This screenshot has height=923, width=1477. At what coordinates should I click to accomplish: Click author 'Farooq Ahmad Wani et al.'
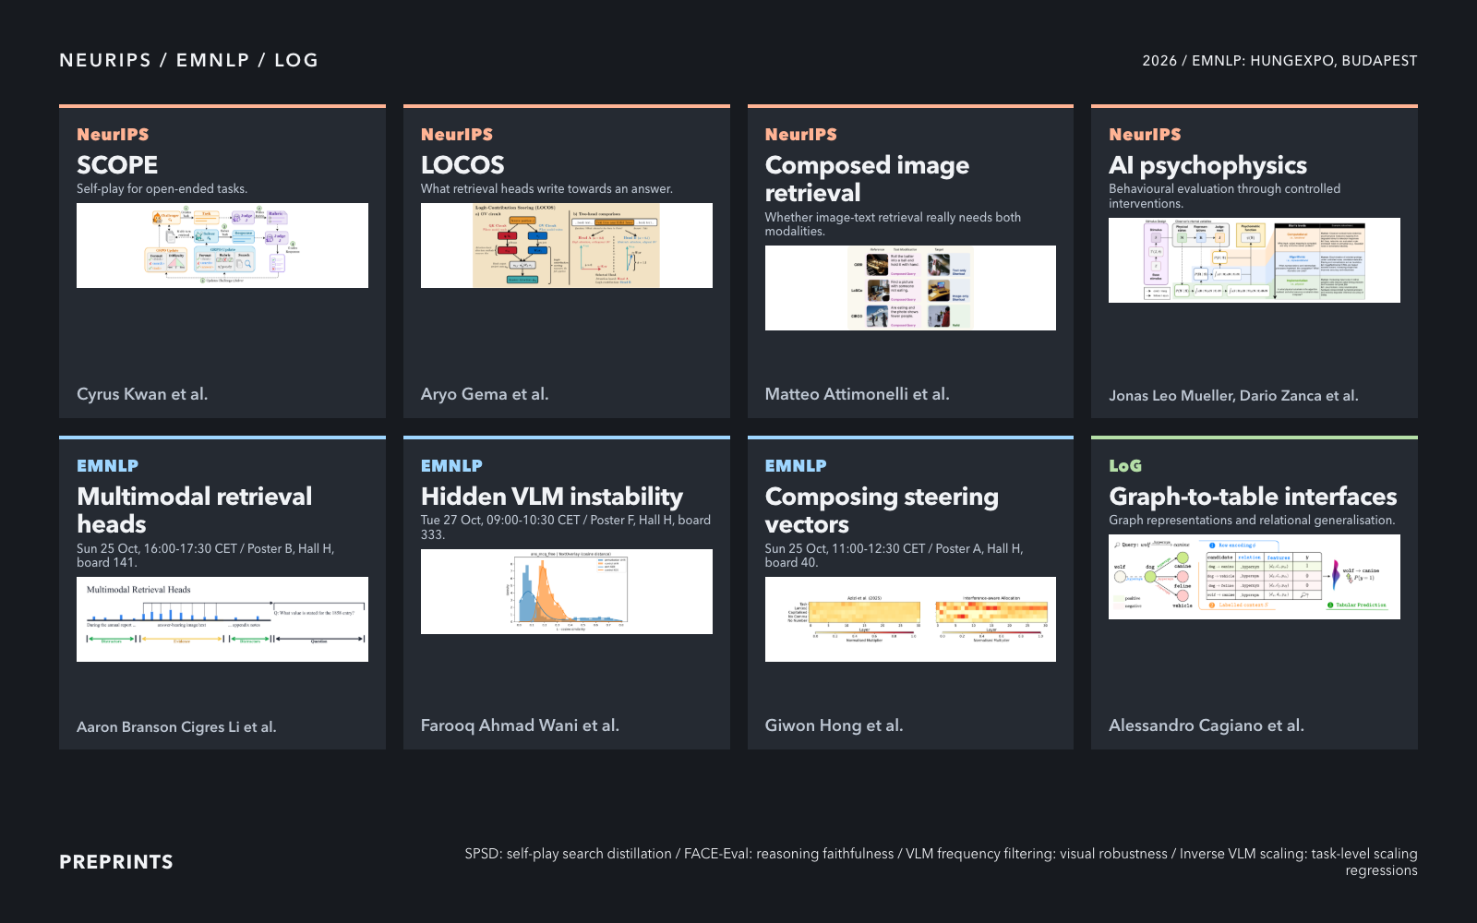point(520,725)
